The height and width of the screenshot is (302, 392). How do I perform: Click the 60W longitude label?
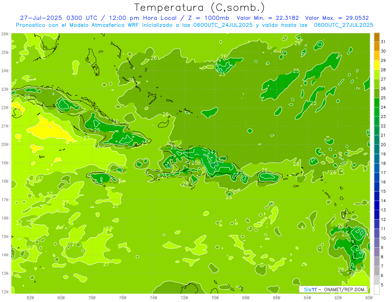click(x=369, y=297)
